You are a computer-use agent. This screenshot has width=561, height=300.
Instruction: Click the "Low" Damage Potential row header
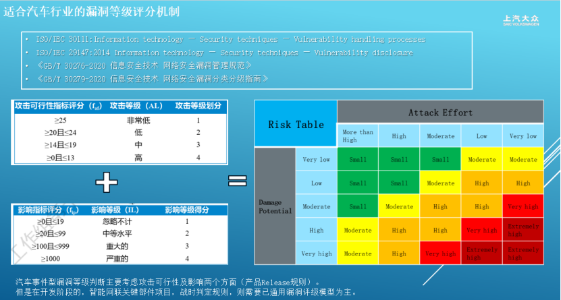point(316,183)
